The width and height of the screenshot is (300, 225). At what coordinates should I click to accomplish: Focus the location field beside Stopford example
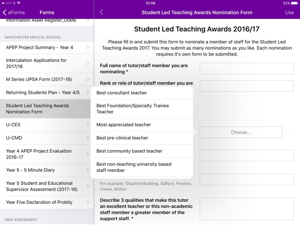[x=247, y=180]
